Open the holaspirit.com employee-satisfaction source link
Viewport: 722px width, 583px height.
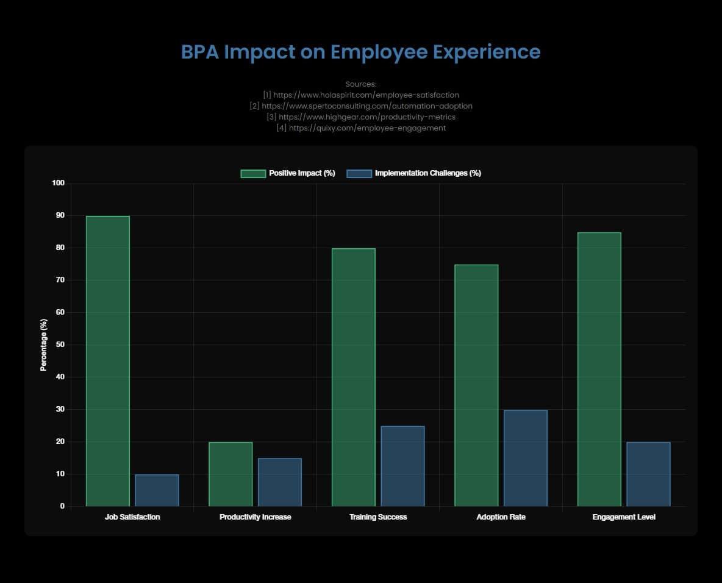[361, 95]
